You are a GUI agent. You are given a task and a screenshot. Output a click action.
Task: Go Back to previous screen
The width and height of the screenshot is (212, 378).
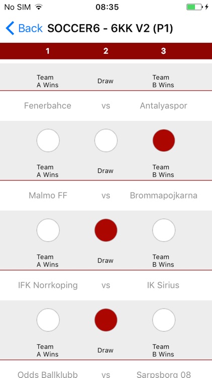(24, 28)
